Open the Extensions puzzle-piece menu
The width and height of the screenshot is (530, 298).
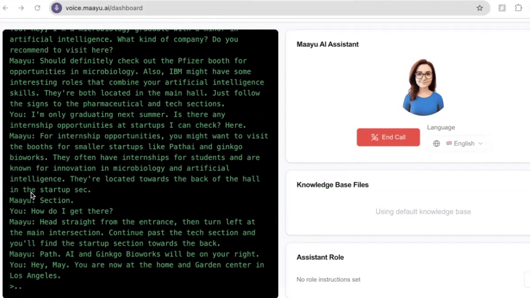[x=518, y=8]
